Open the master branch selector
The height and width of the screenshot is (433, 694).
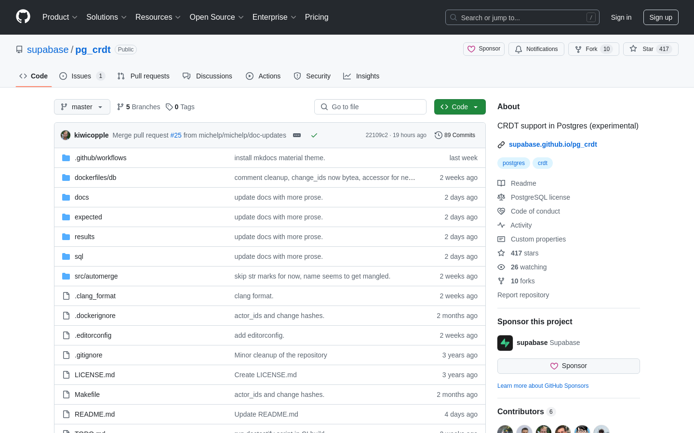82,107
